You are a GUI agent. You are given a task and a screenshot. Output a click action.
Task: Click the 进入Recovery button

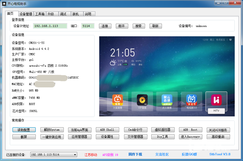[190, 137]
